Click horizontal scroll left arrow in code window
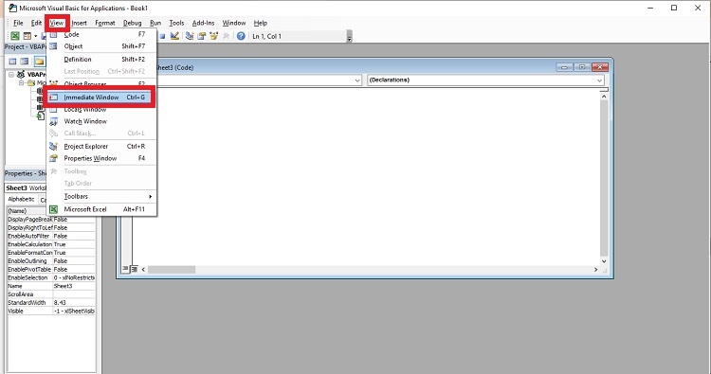Viewport: 711px width, 374px height. click(x=143, y=270)
